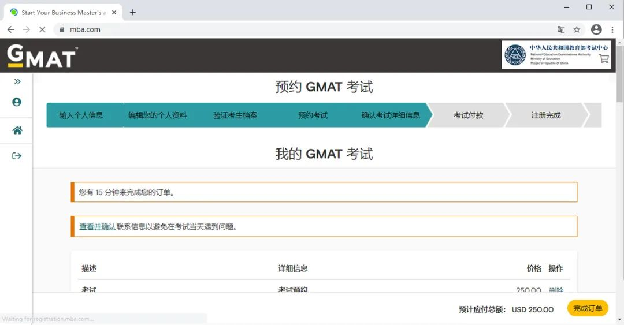Select step 预约考试
This screenshot has width=624, height=325.
(x=313, y=115)
